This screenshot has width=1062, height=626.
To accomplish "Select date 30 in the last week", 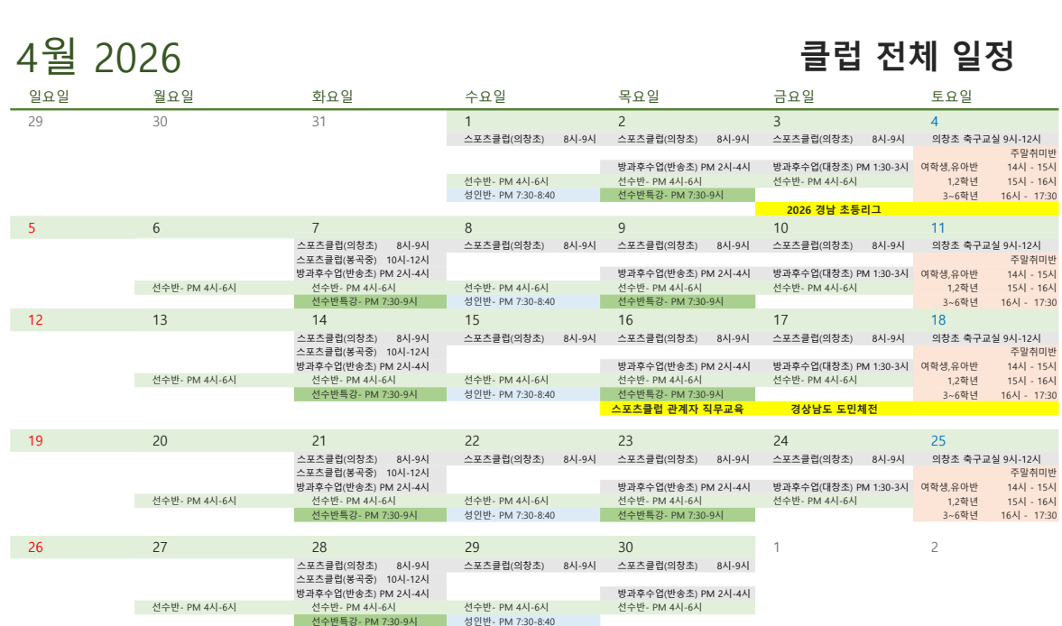I will 626,548.
